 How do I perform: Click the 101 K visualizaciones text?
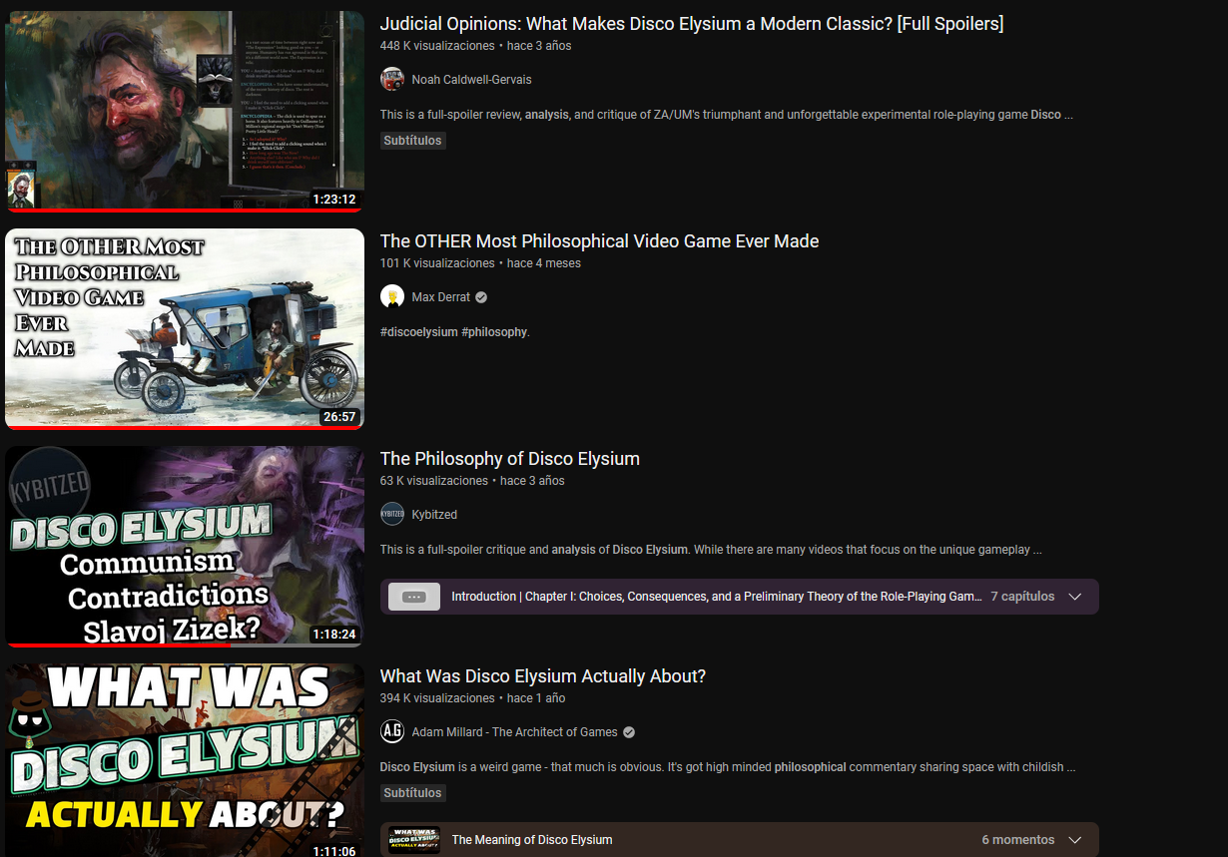coord(437,263)
